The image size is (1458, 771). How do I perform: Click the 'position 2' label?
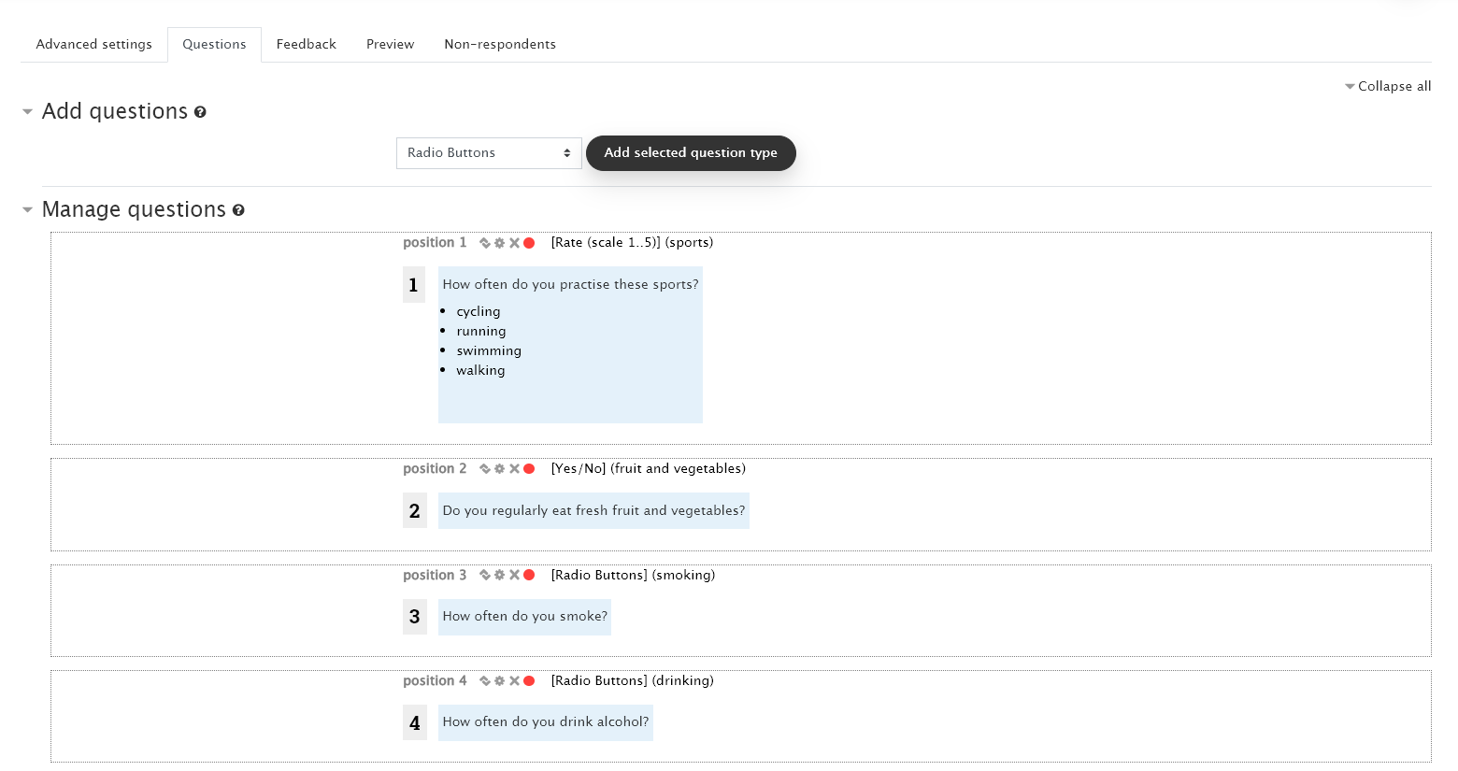(435, 468)
